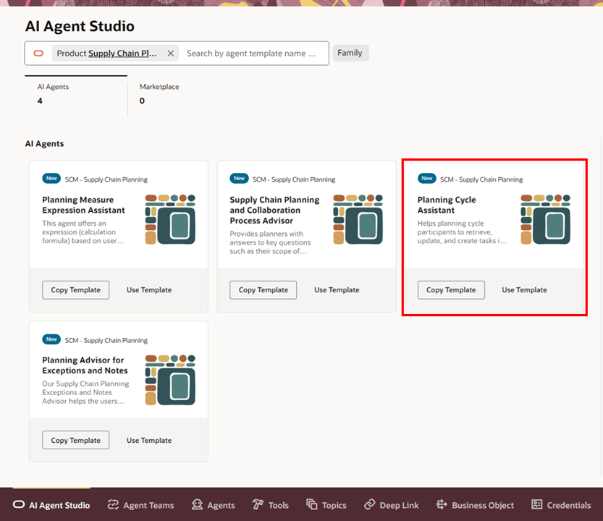Image resolution: width=603 pixels, height=521 pixels.
Task: Copy the Planning Advisor for Exceptions template
Action: pos(75,439)
